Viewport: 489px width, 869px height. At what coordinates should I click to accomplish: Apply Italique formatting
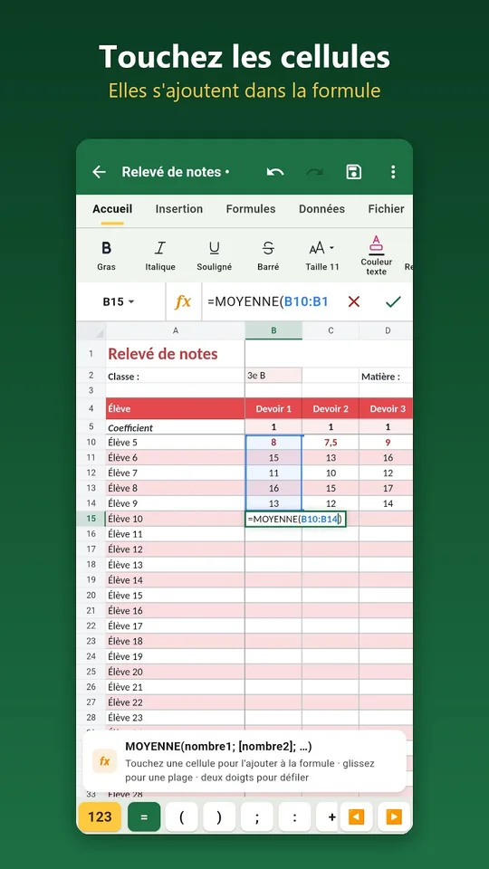click(160, 255)
